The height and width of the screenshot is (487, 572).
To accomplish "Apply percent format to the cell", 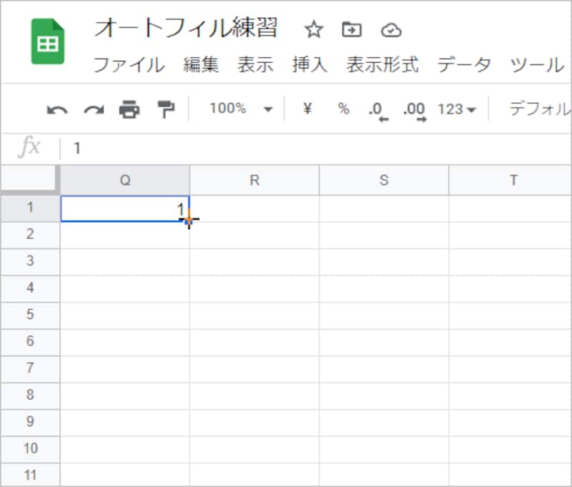I will click(343, 107).
